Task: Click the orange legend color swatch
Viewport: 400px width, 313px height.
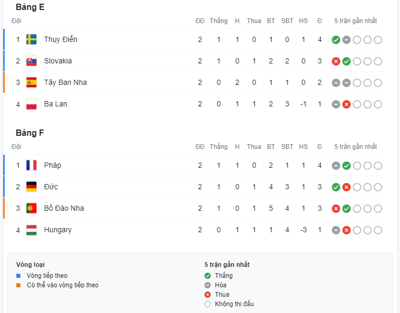Action: [18, 285]
